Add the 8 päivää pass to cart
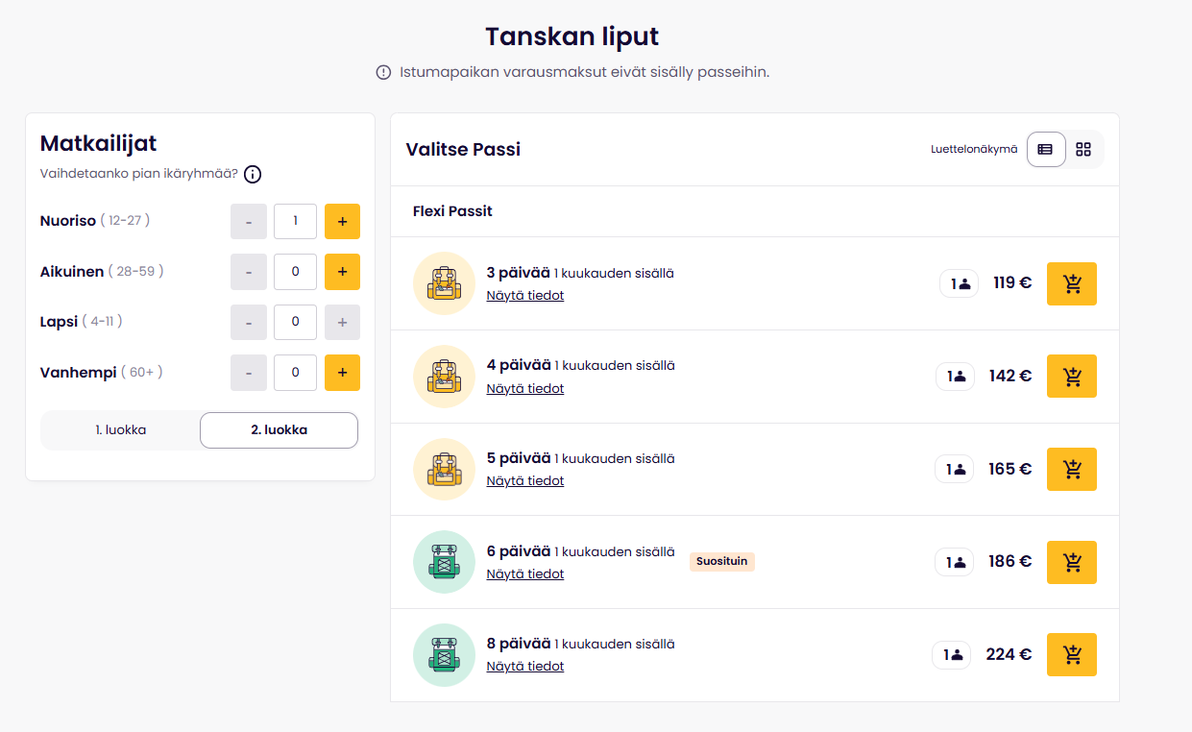Screen dimensions: 1192x732 [x=1071, y=654]
